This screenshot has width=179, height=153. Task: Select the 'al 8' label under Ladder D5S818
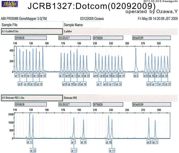tap(20, 84)
